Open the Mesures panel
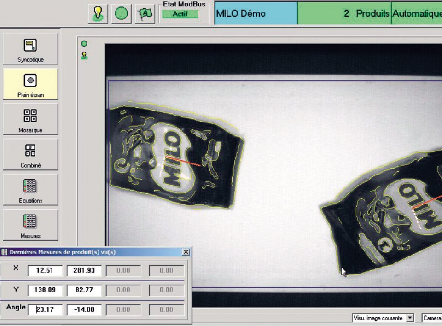This screenshot has width=442, height=326. pyautogui.click(x=30, y=225)
